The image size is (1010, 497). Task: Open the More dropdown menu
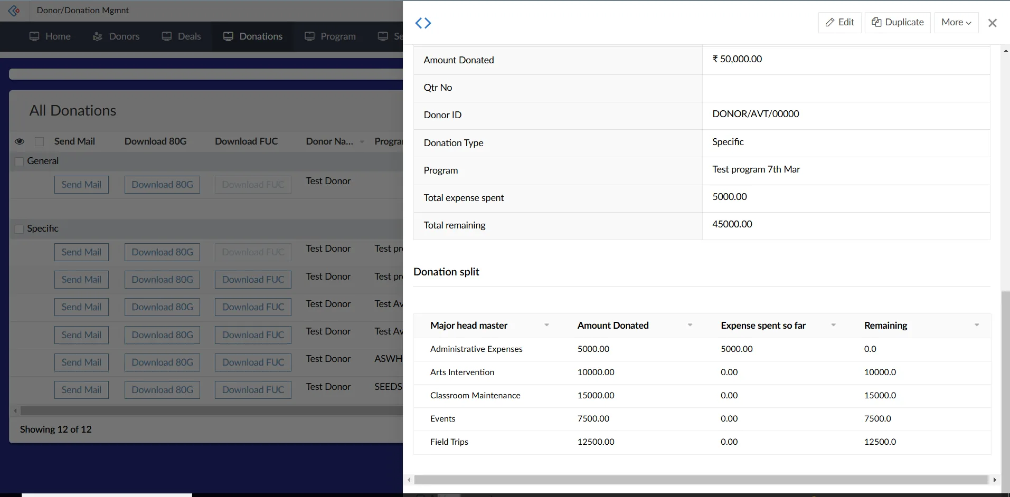[956, 23]
